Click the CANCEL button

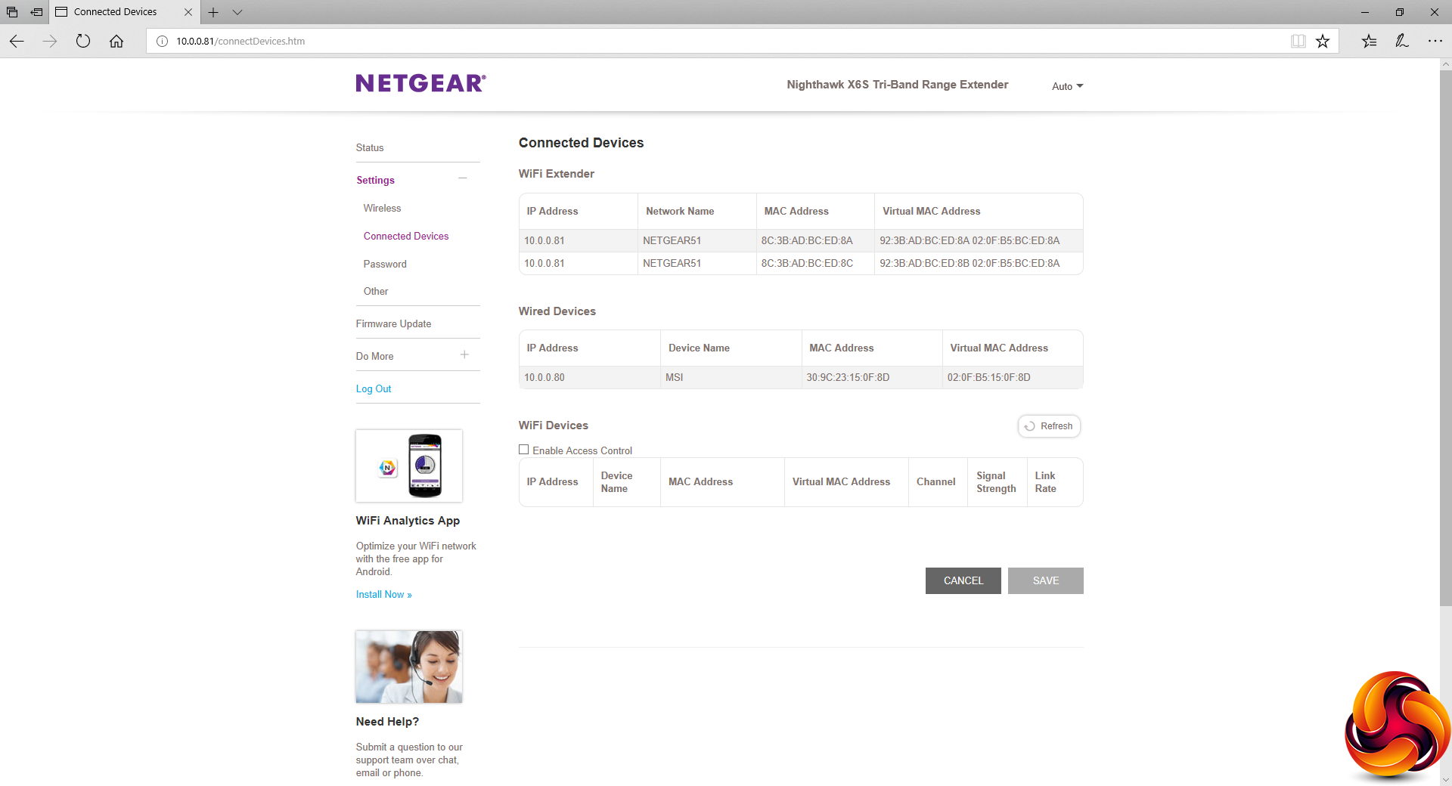point(963,580)
